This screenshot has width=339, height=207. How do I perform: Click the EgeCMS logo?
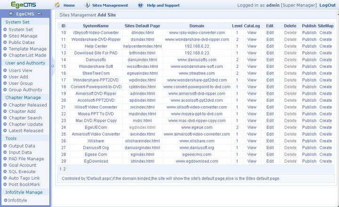coord(24,5)
